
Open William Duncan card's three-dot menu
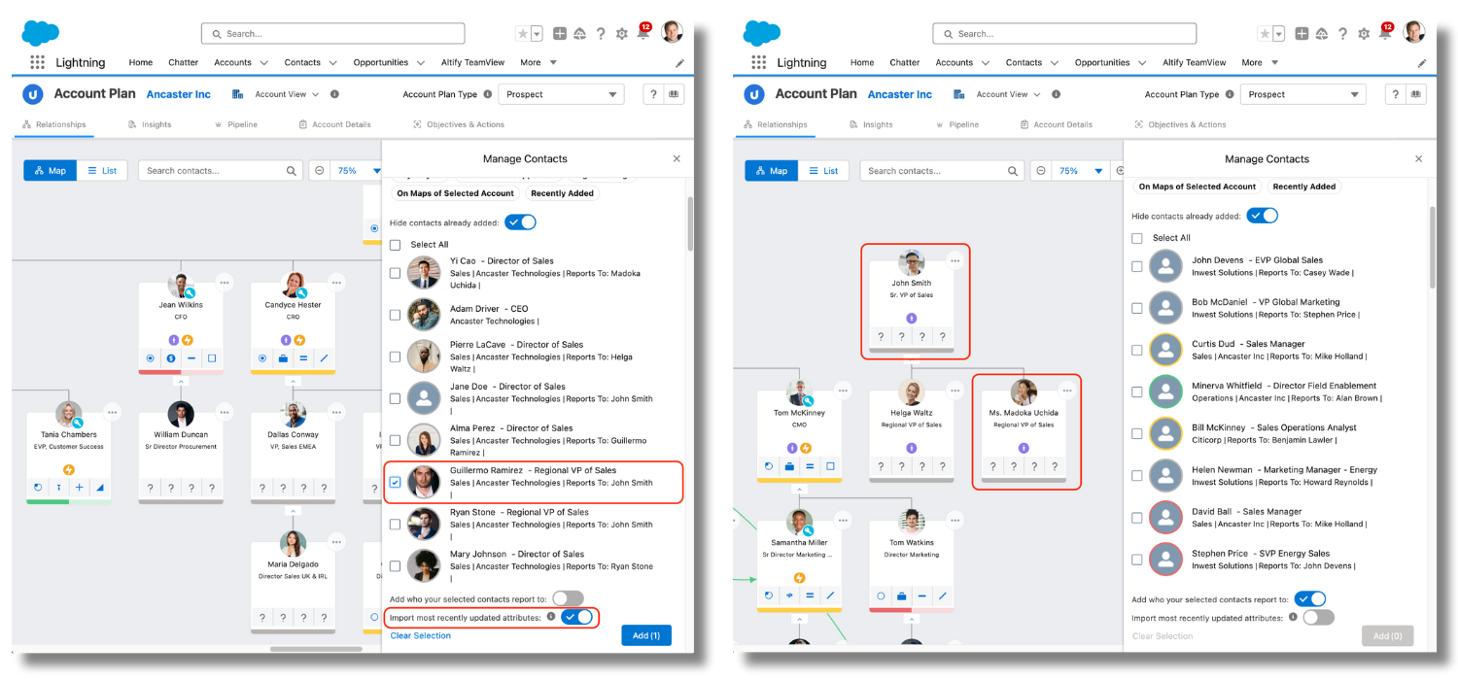[x=225, y=412]
